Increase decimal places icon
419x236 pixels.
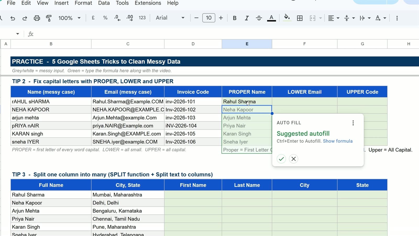point(130,18)
